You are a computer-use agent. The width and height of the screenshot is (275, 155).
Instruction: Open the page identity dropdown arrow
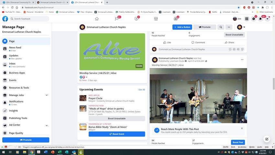(244, 27)
